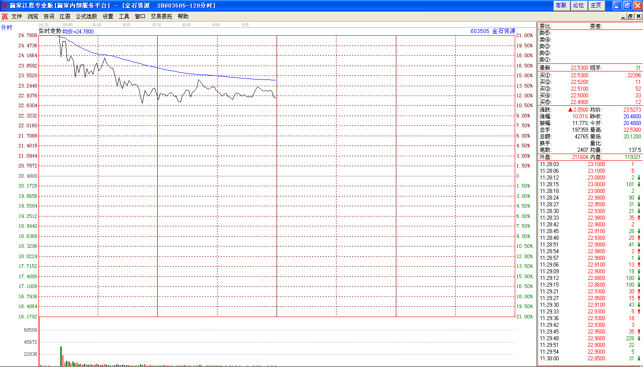Restore the main application window
Screen dimensions: 643x367
pos(627,5)
